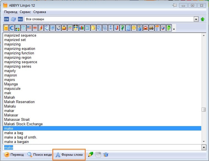Screen dimensions: 209x161
Task: Open the Сервис menu
Action: point(25,12)
